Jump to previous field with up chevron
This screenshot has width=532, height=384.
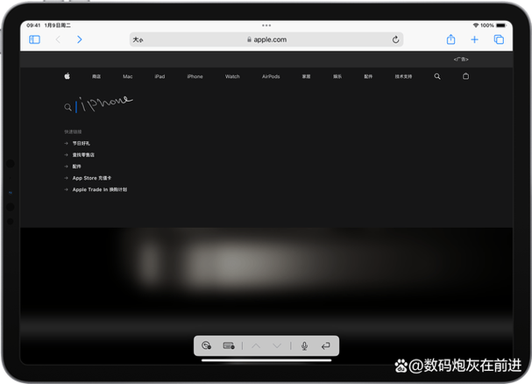coord(256,345)
